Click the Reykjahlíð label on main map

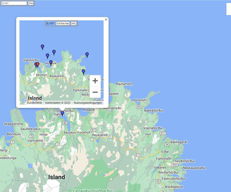100,135
